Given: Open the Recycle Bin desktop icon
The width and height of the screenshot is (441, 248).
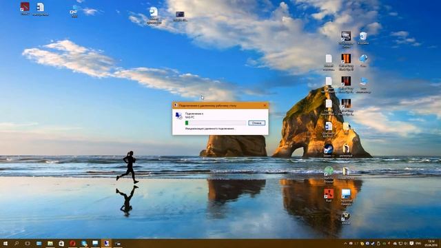Looking at the screenshot, I should pyautogui.click(x=363, y=38).
